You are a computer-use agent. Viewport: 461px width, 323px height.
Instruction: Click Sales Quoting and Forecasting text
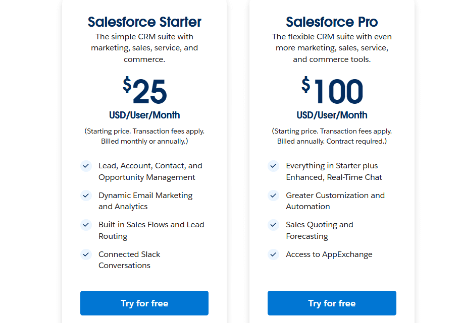tap(319, 230)
